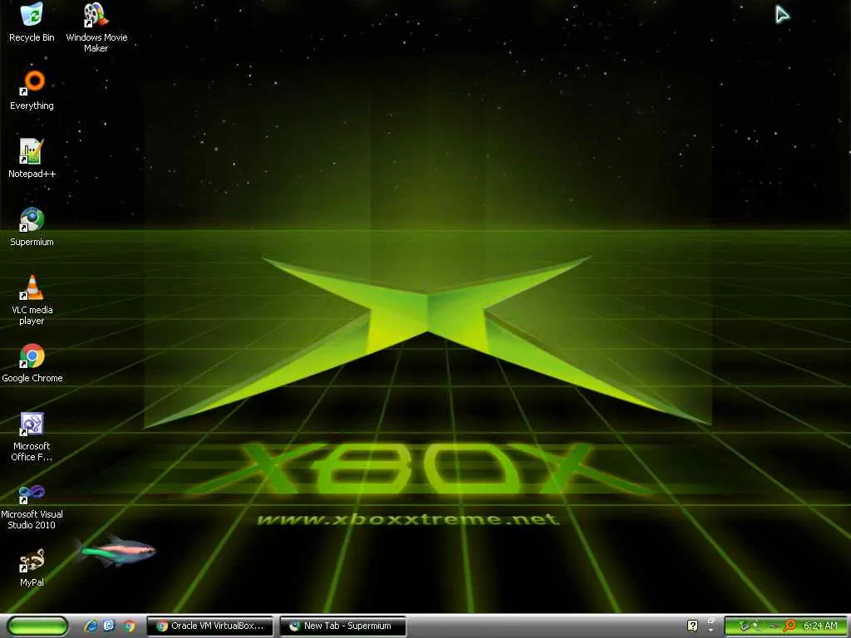The image size is (851, 638).
Task: Open the green Start button
Action: [x=37, y=626]
